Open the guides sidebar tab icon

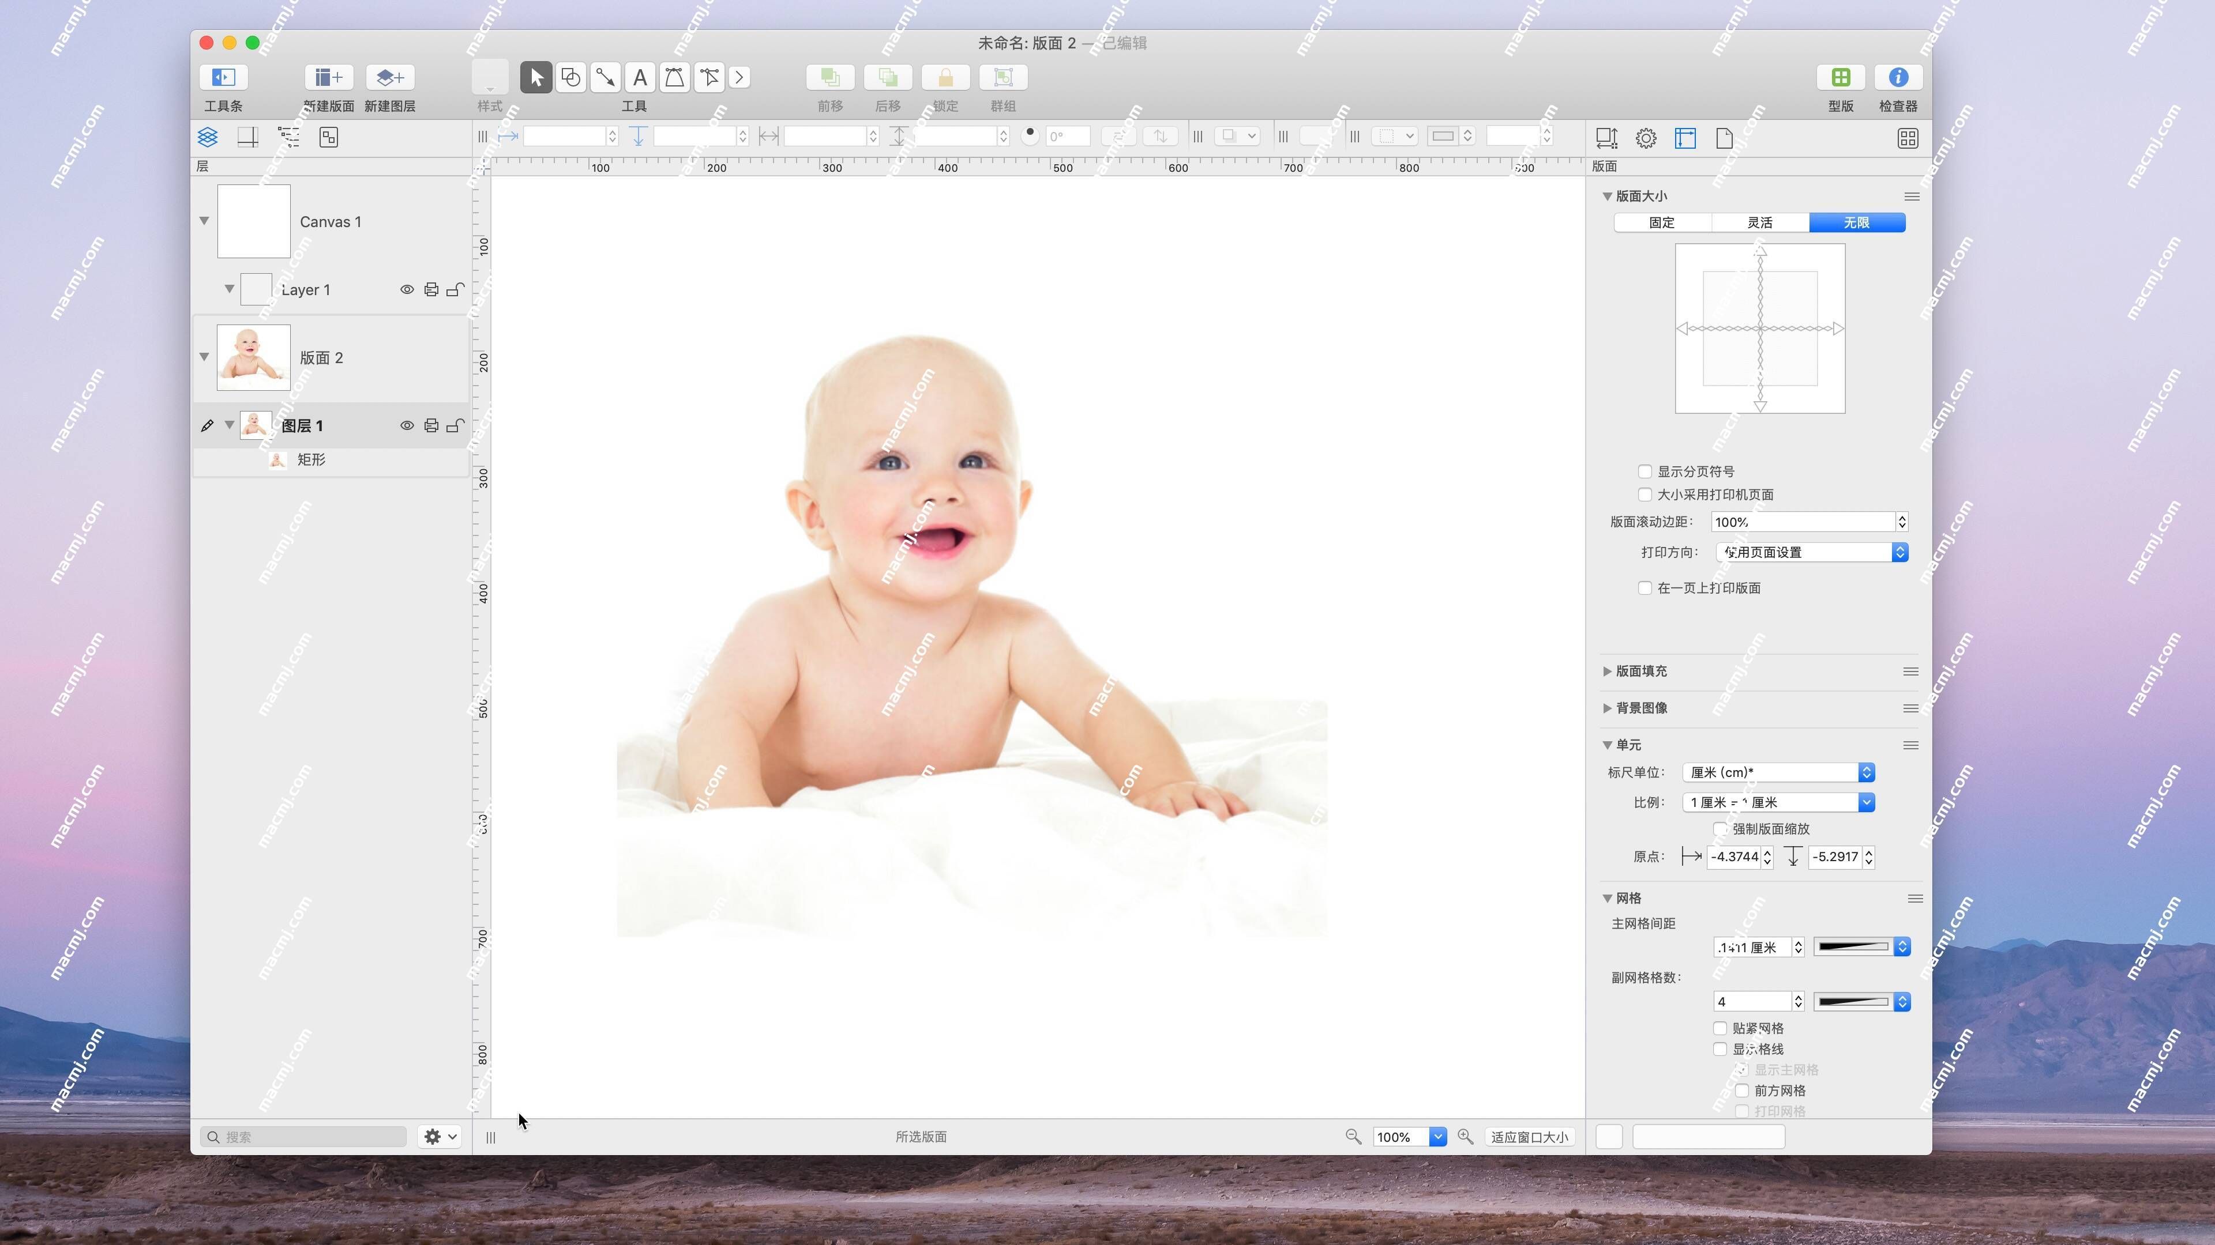click(x=247, y=138)
